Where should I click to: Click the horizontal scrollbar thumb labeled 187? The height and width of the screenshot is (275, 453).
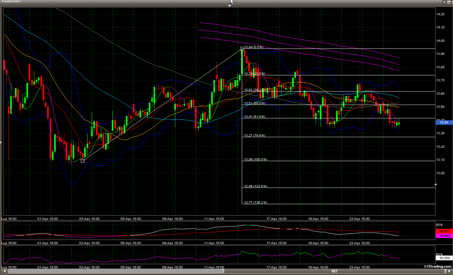(334, 271)
